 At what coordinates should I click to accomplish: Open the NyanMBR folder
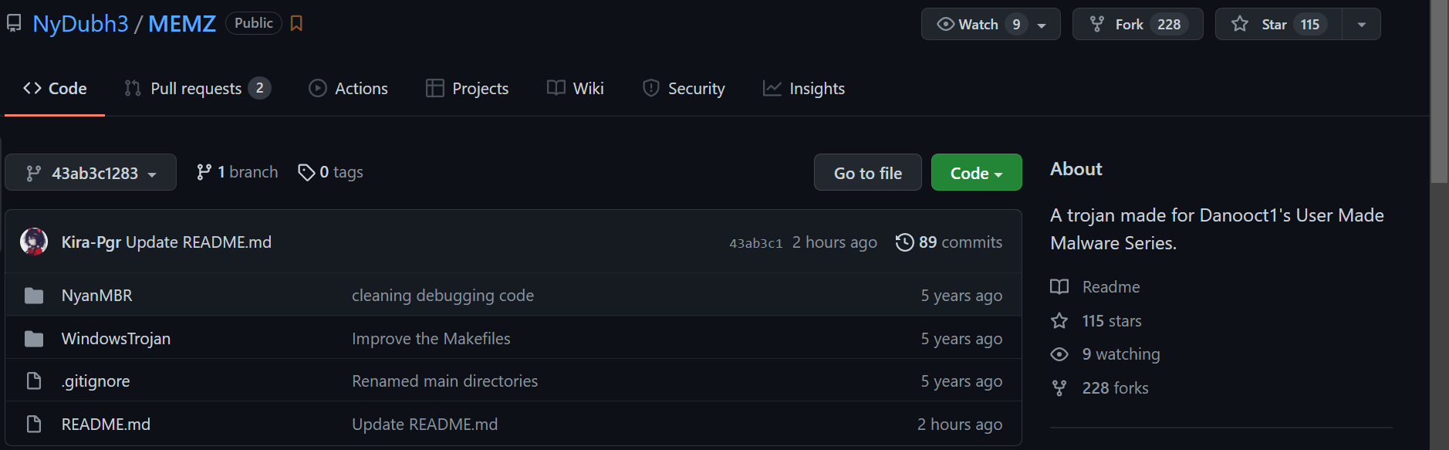[97, 296]
